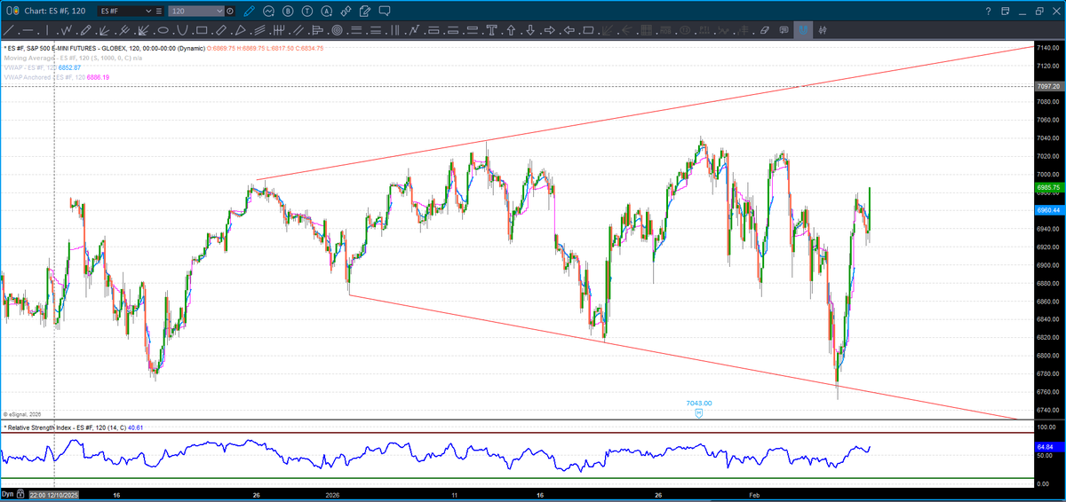
Task: Click the 7043.00 rollover marker
Action: pyautogui.click(x=698, y=408)
